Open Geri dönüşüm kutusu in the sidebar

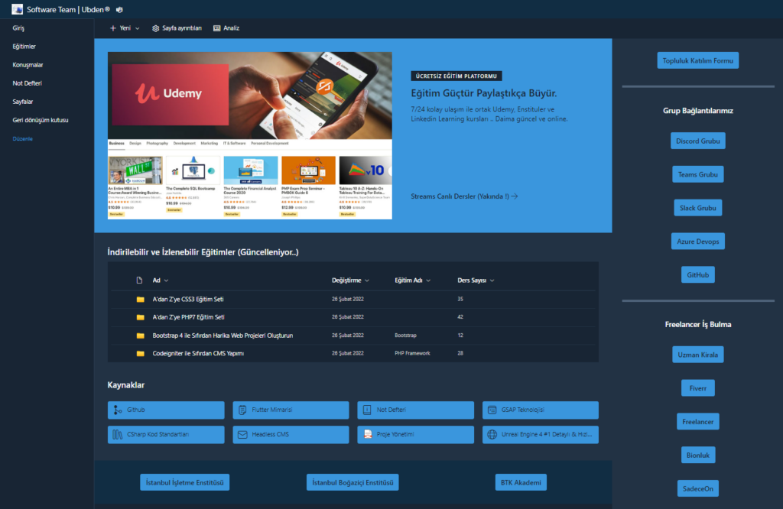pos(41,120)
